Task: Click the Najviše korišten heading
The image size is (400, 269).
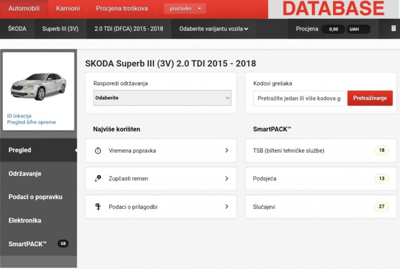Action: click(117, 129)
